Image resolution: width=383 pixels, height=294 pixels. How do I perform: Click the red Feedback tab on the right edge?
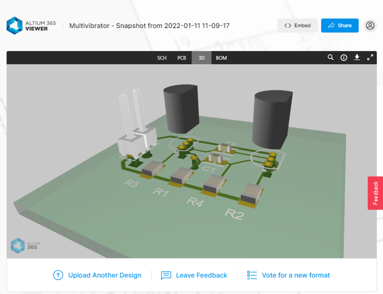pyautogui.click(x=375, y=193)
